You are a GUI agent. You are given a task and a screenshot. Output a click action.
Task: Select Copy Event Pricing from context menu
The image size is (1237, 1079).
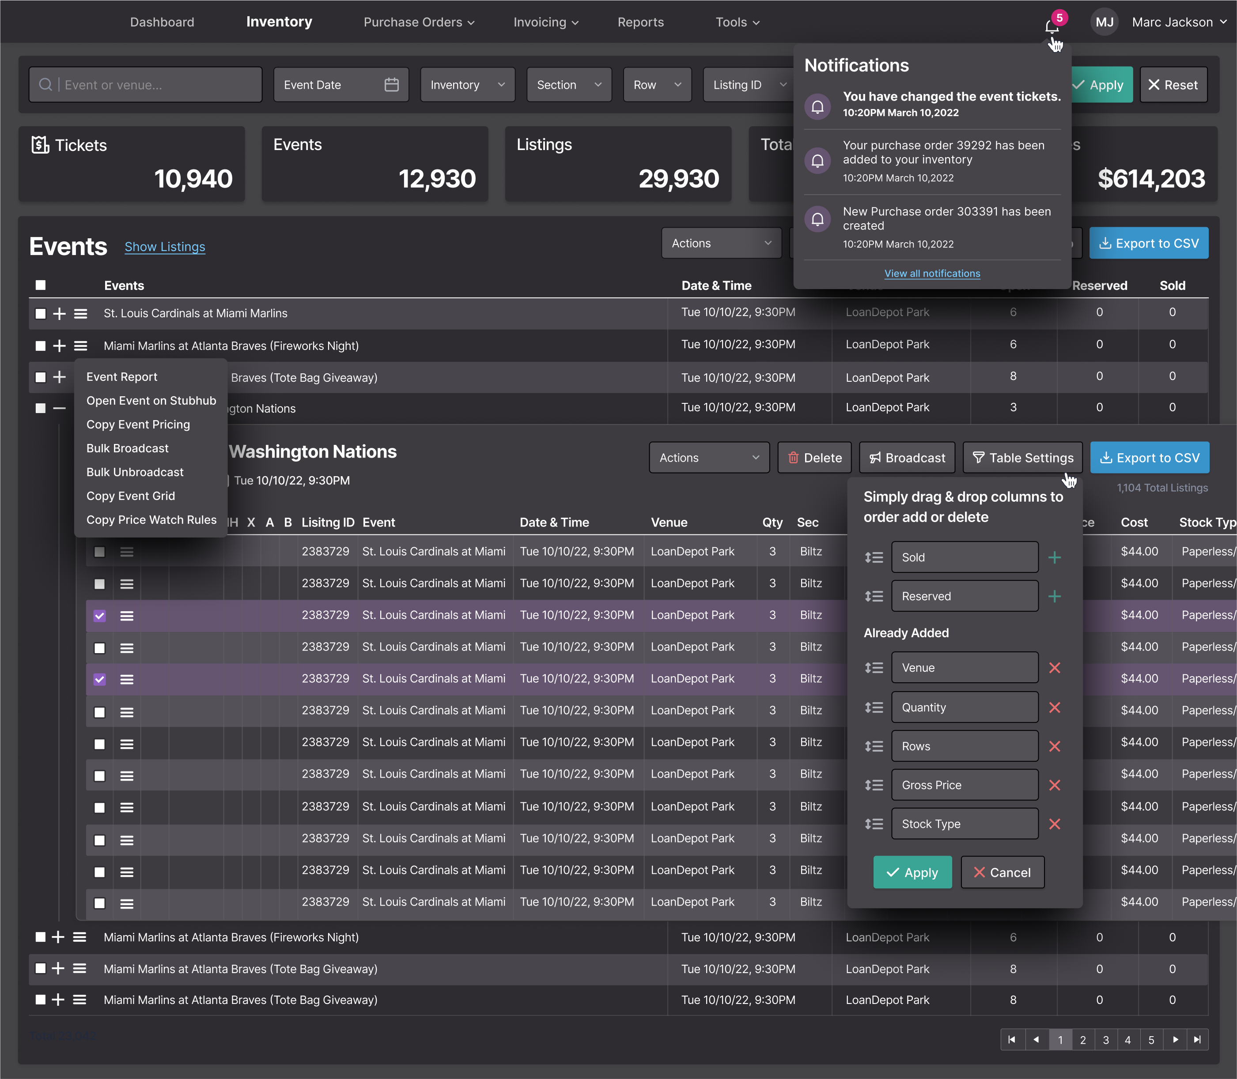(x=138, y=425)
